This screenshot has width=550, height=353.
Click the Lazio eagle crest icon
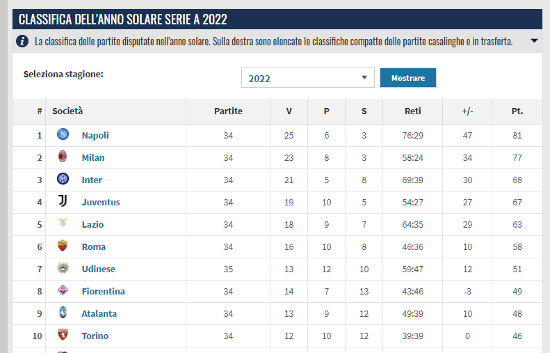tap(63, 223)
